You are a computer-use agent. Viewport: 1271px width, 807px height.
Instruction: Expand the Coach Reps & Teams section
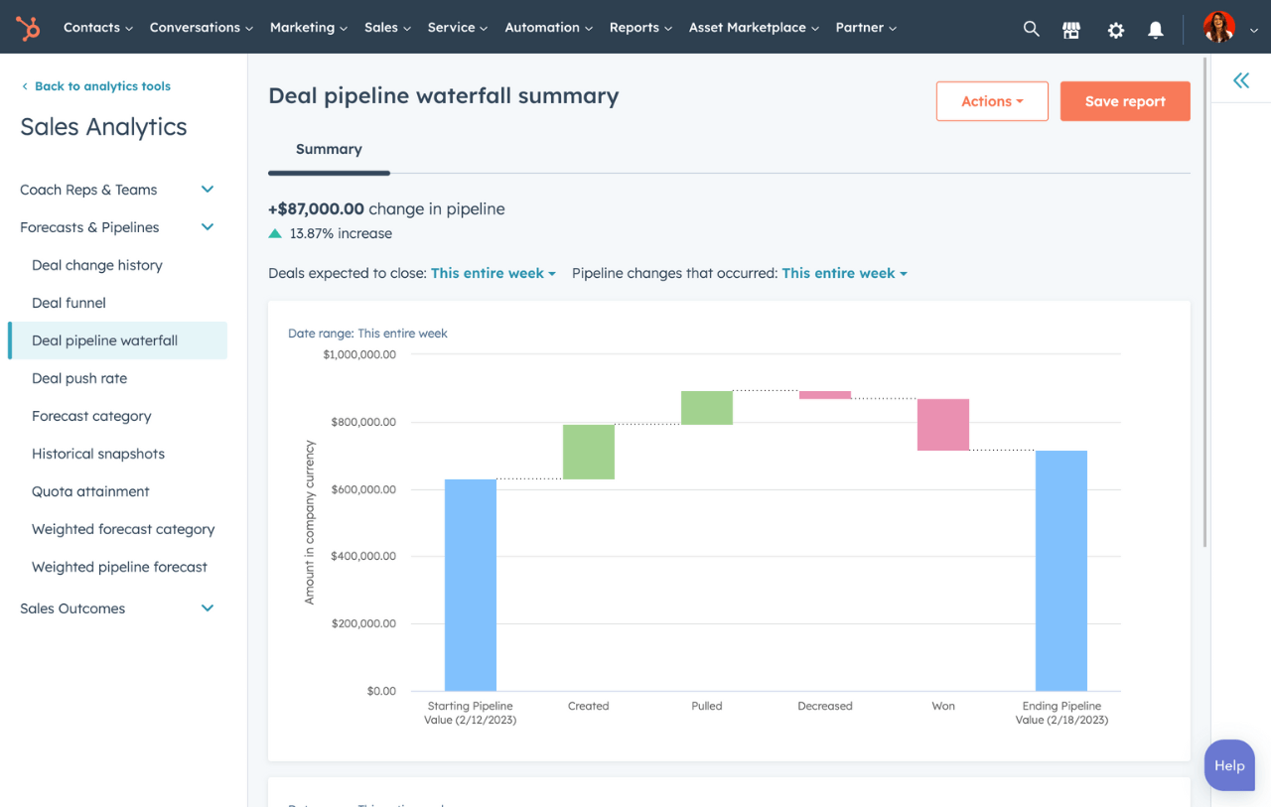tap(207, 189)
